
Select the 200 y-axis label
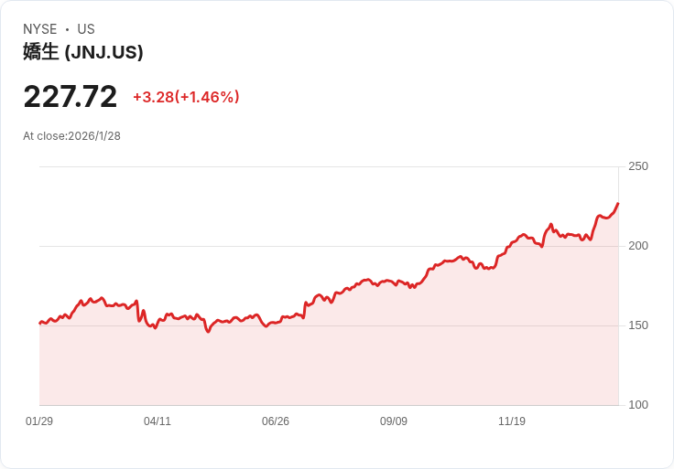pos(638,246)
